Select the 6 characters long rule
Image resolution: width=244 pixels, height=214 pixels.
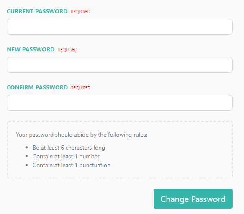click(x=69, y=148)
